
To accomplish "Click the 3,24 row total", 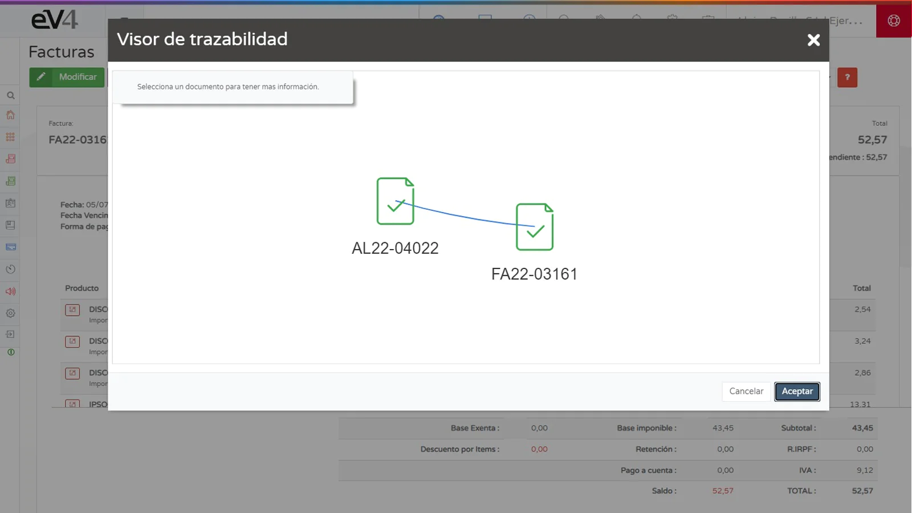I will tap(862, 341).
